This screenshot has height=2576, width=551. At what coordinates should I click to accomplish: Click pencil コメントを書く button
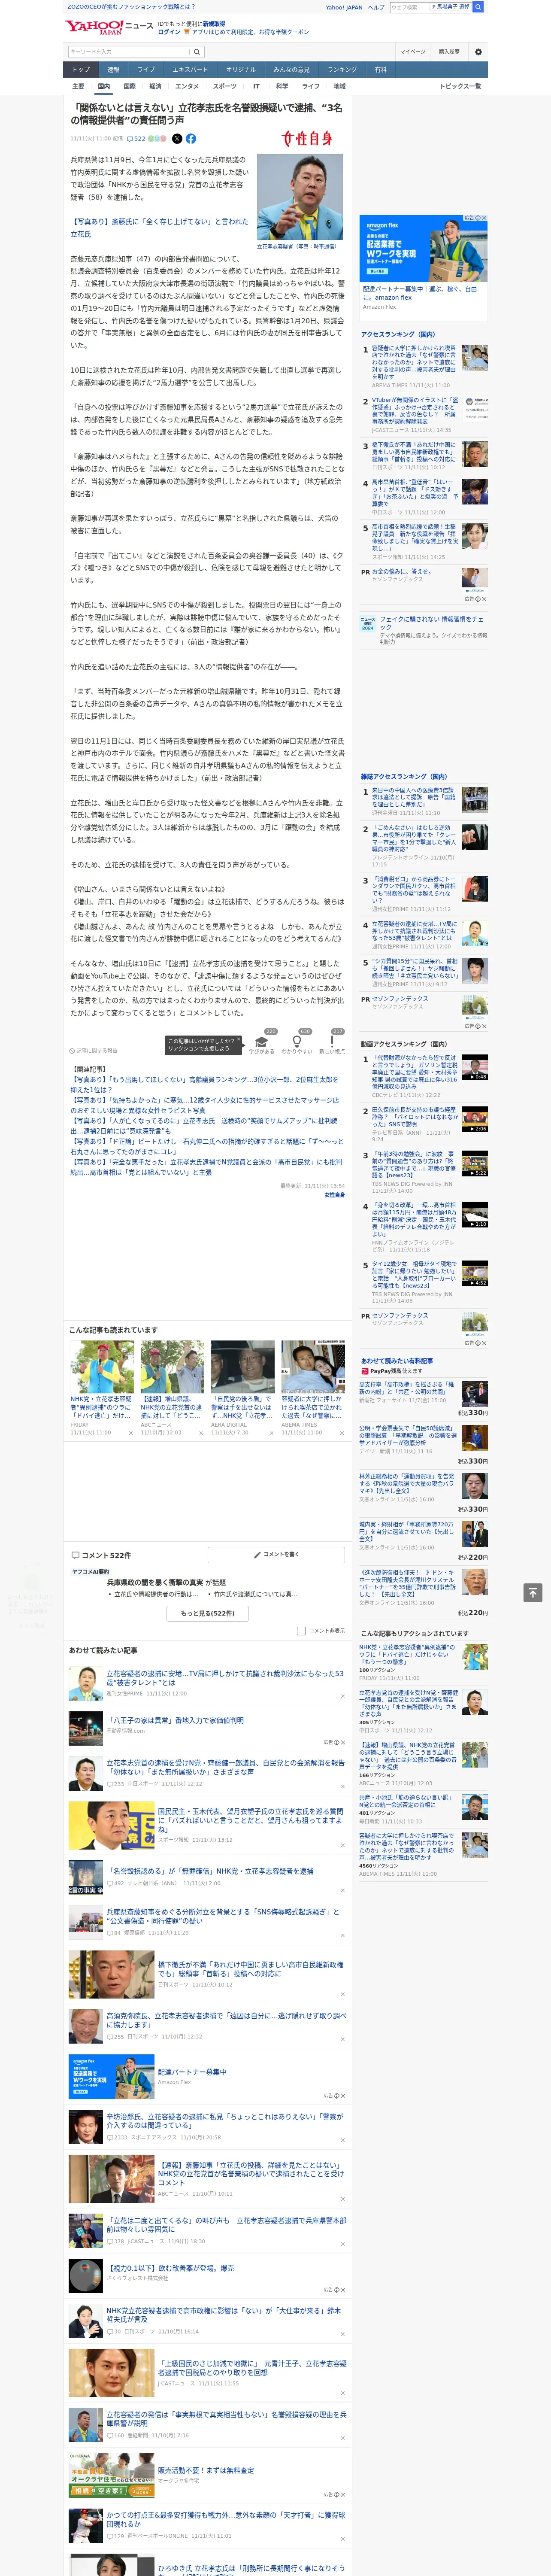click(276, 1554)
